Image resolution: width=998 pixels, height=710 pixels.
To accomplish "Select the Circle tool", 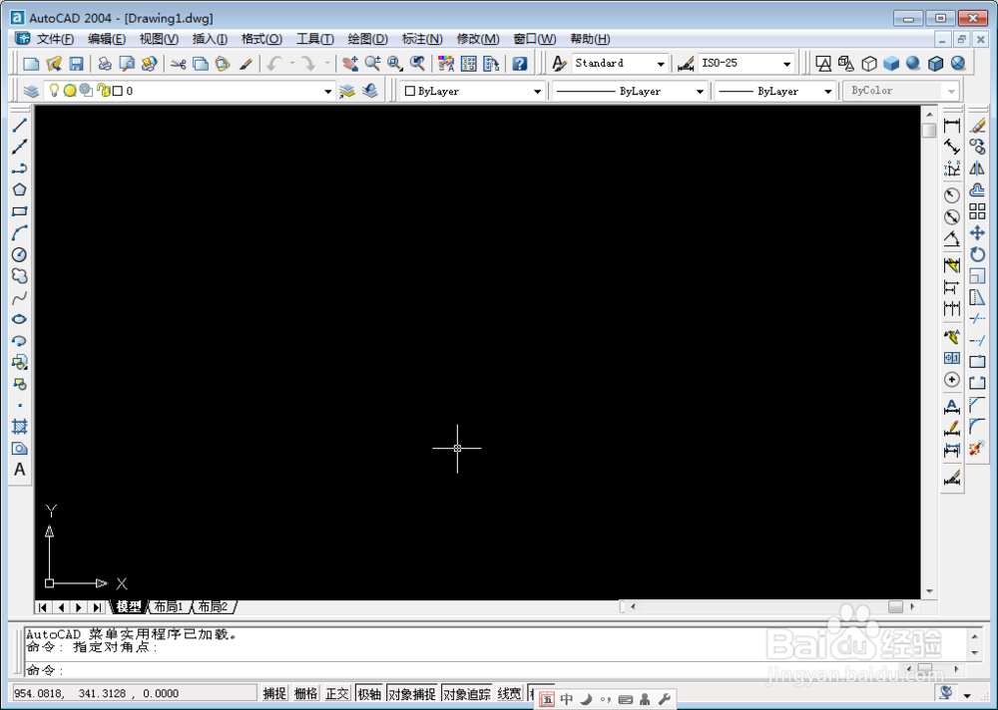I will 20,254.
